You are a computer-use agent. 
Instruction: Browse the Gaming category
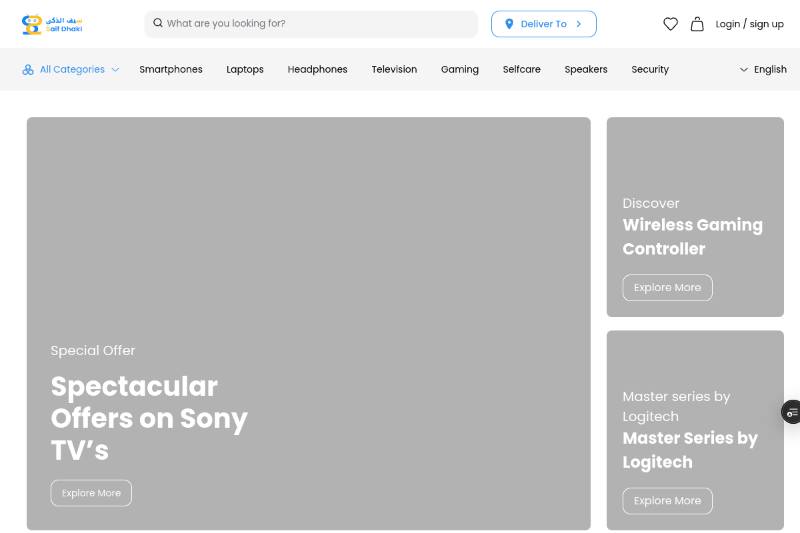(459, 69)
